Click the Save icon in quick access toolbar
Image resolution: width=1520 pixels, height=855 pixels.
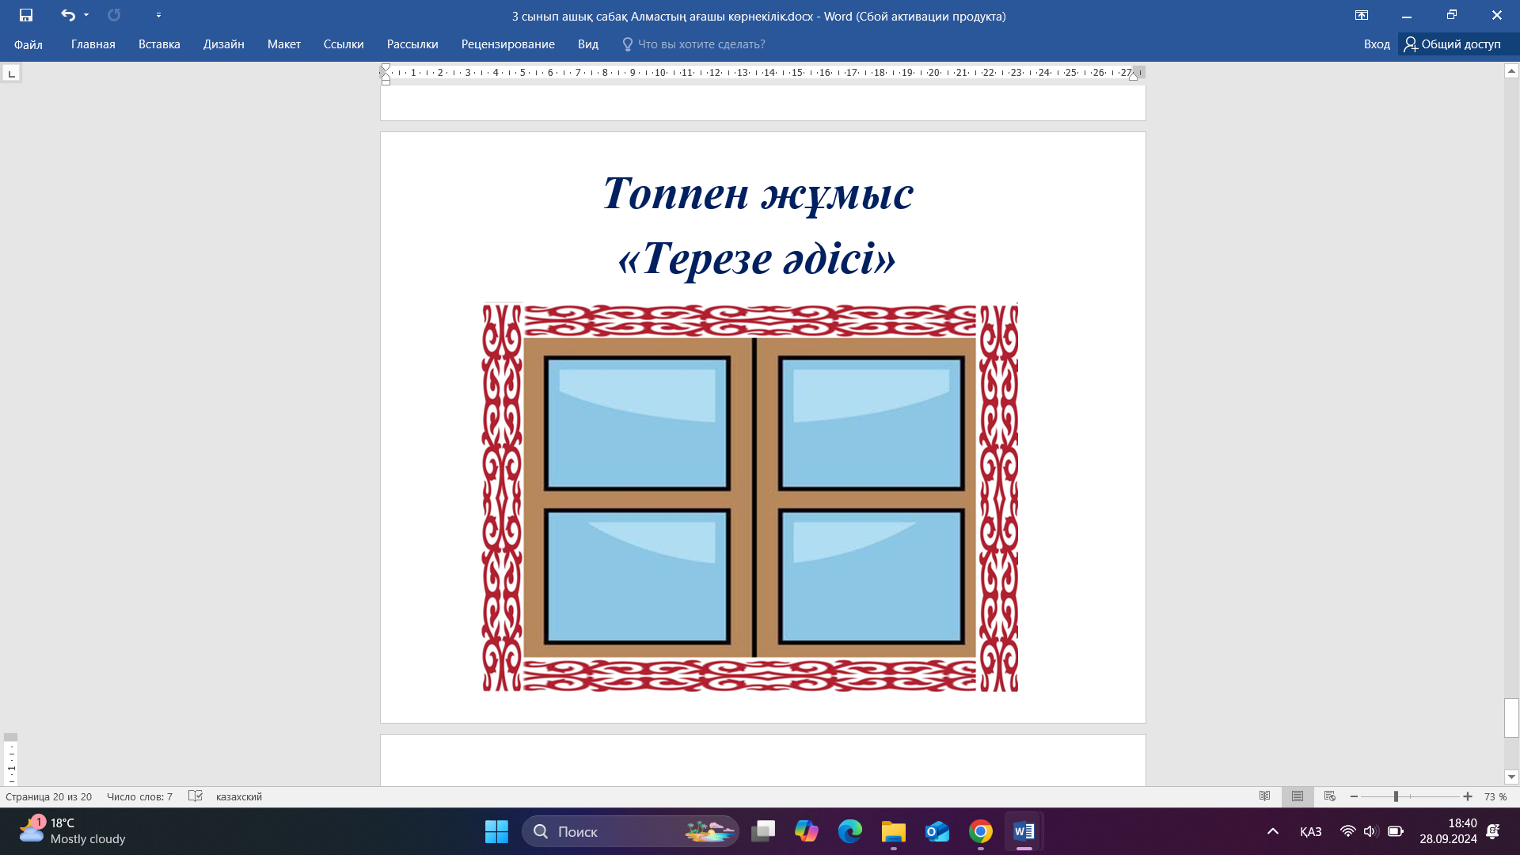coord(26,15)
